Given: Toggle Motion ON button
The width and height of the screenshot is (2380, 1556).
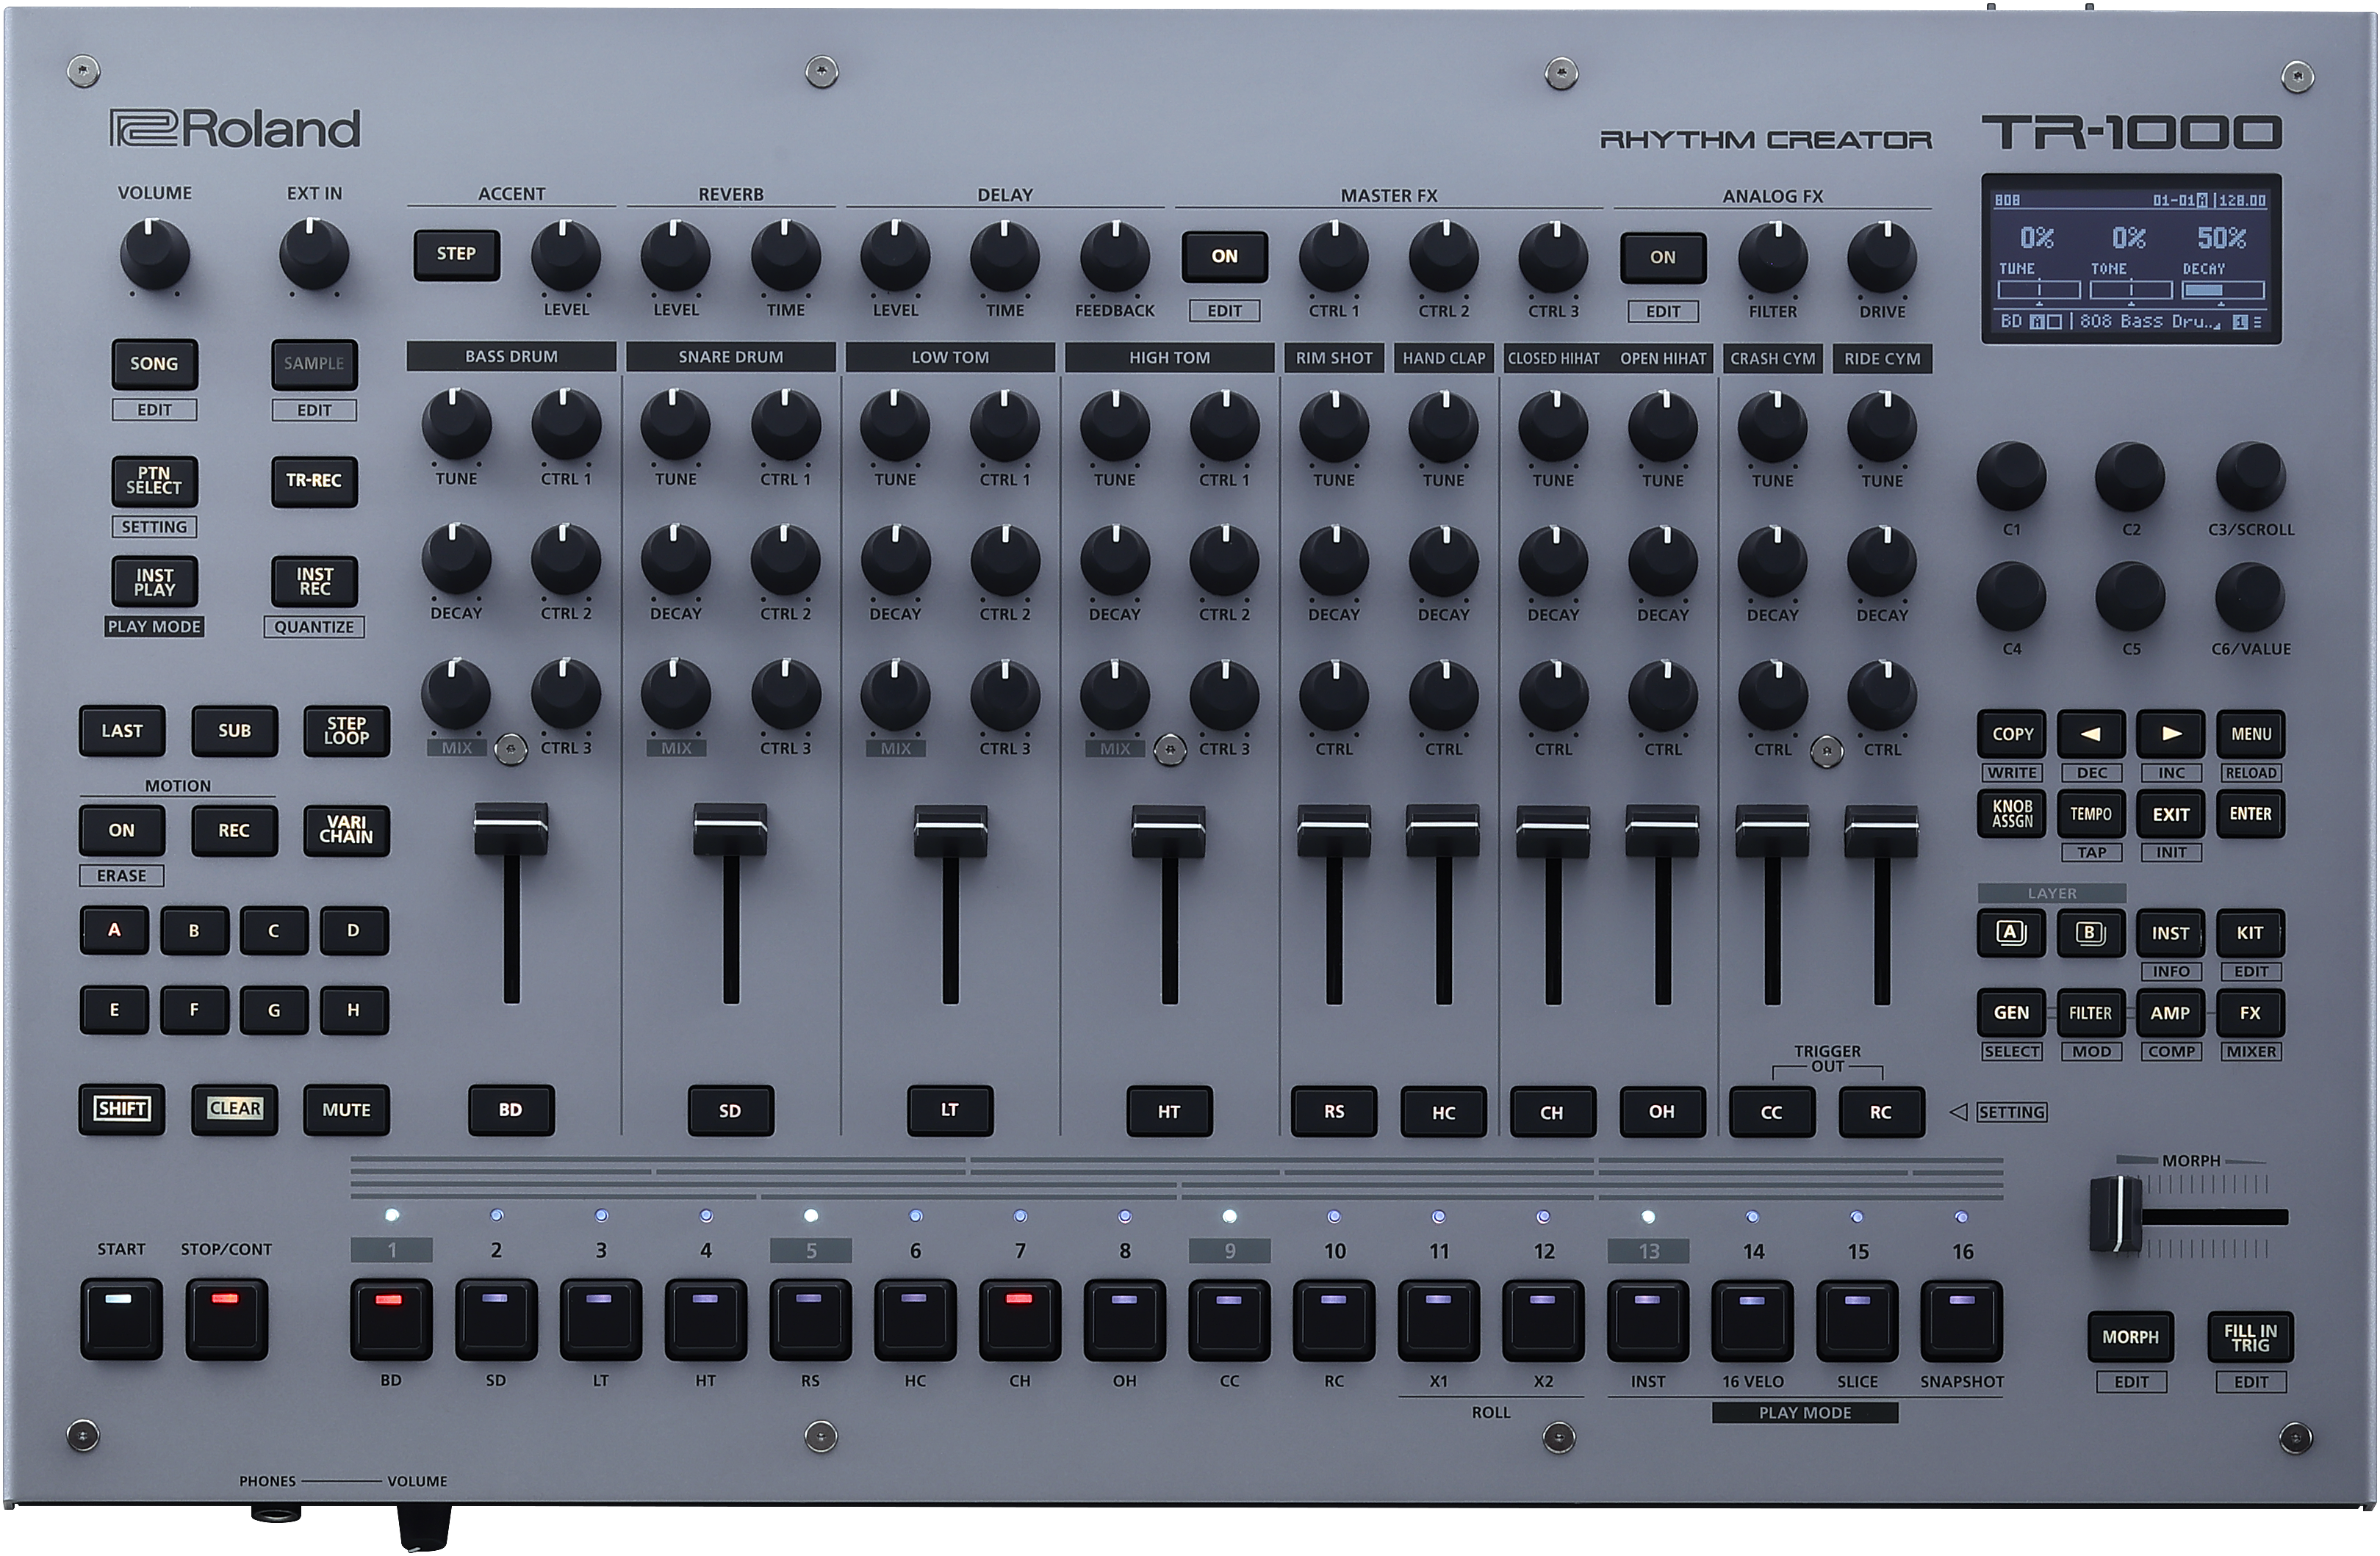Looking at the screenshot, I should [121, 830].
